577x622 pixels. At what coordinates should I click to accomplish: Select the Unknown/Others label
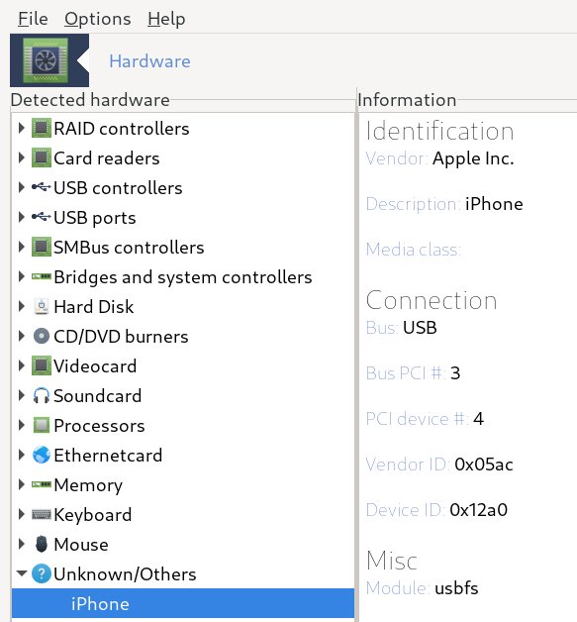pos(125,574)
